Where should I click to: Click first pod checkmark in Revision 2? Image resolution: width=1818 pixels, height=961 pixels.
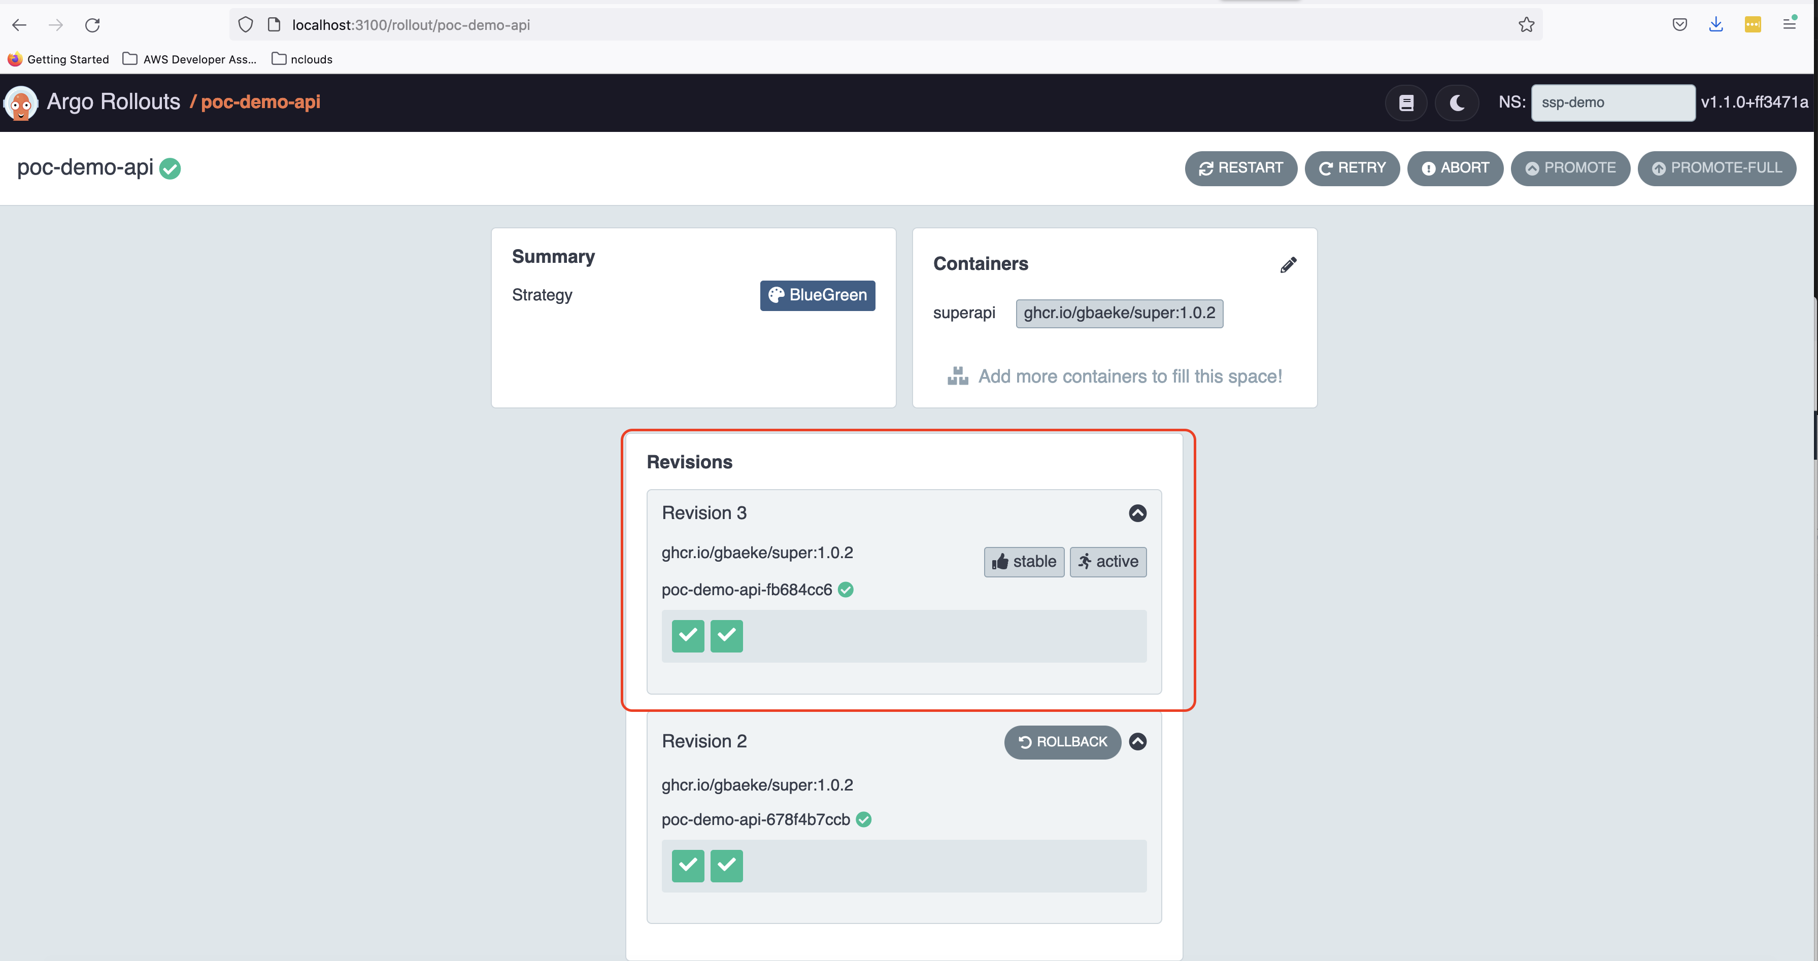click(687, 866)
